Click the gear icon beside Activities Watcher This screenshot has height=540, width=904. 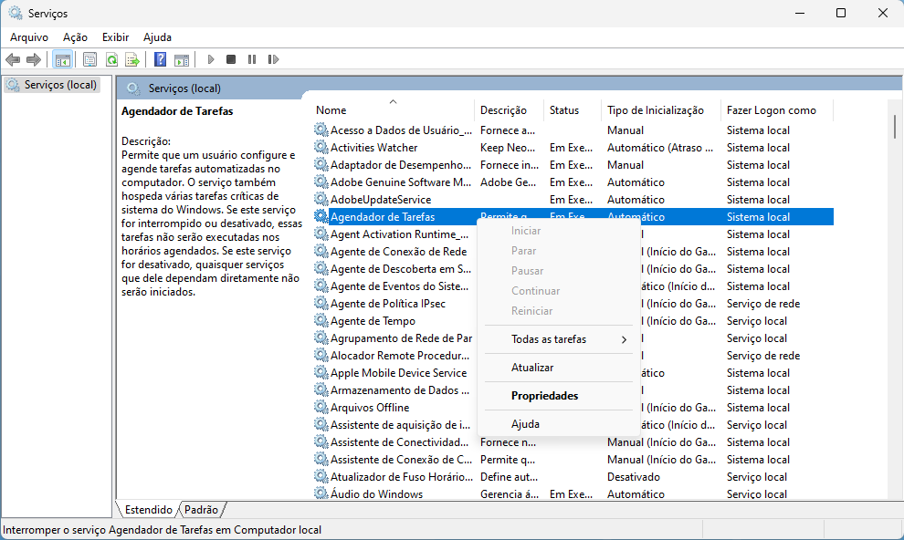[x=321, y=148]
